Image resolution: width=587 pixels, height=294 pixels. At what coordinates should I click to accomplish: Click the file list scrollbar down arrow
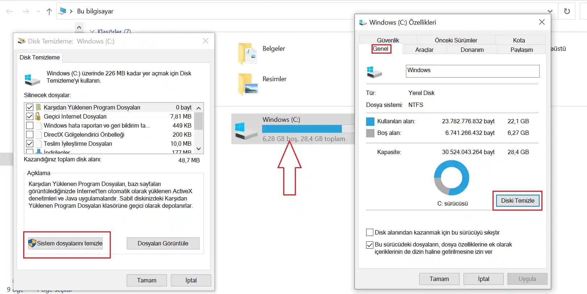(x=198, y=149)
